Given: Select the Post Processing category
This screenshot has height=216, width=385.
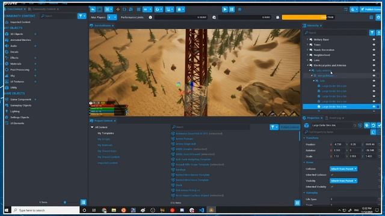Looking at the screenshot, I should 20,70.
